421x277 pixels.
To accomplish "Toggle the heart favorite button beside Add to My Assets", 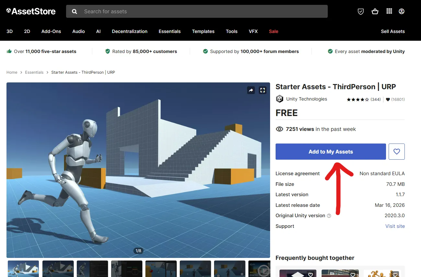I will point(396,152).
